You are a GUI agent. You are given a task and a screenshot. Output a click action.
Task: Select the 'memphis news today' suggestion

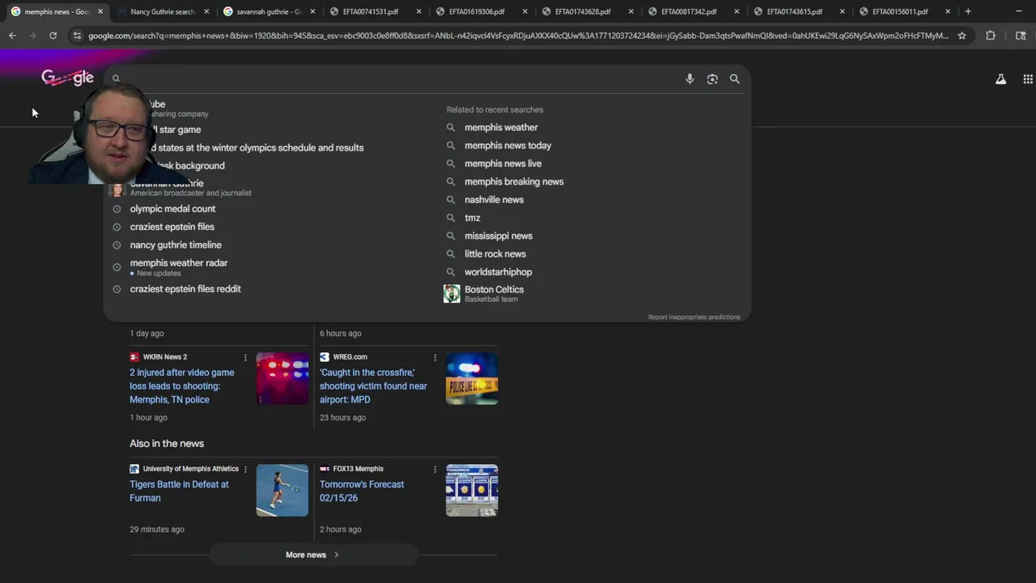(507, 146)
